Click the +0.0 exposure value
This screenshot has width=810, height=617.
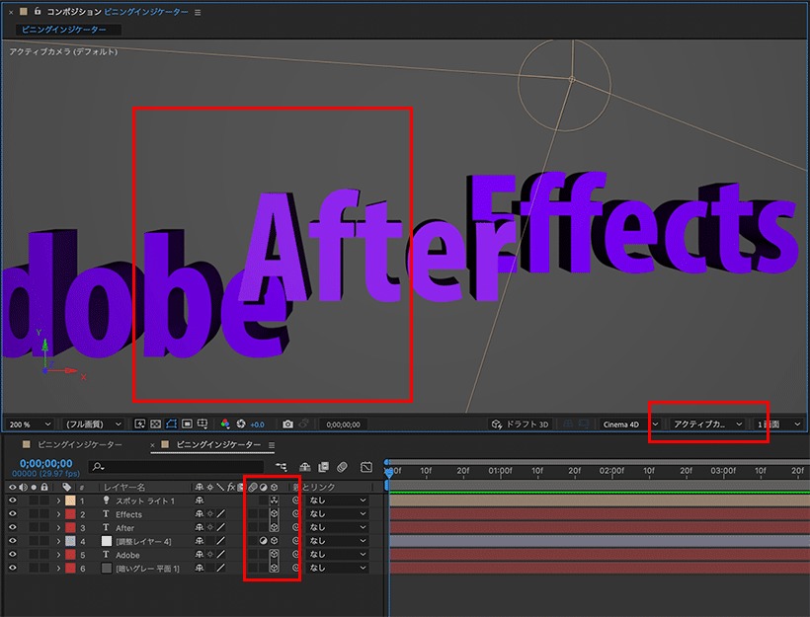[257, 424]
